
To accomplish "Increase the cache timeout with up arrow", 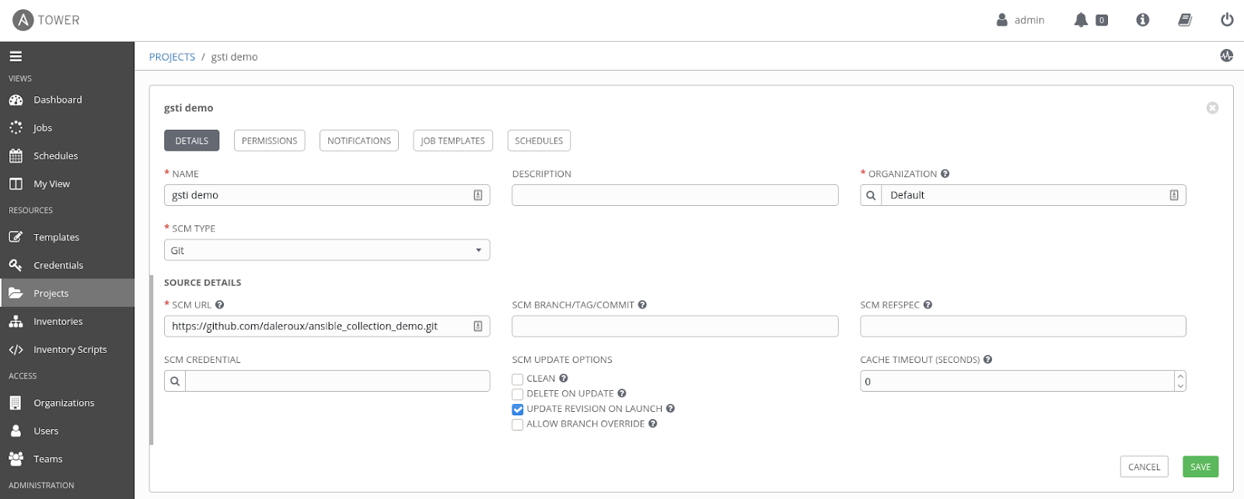I will (x=1179, y=376).
